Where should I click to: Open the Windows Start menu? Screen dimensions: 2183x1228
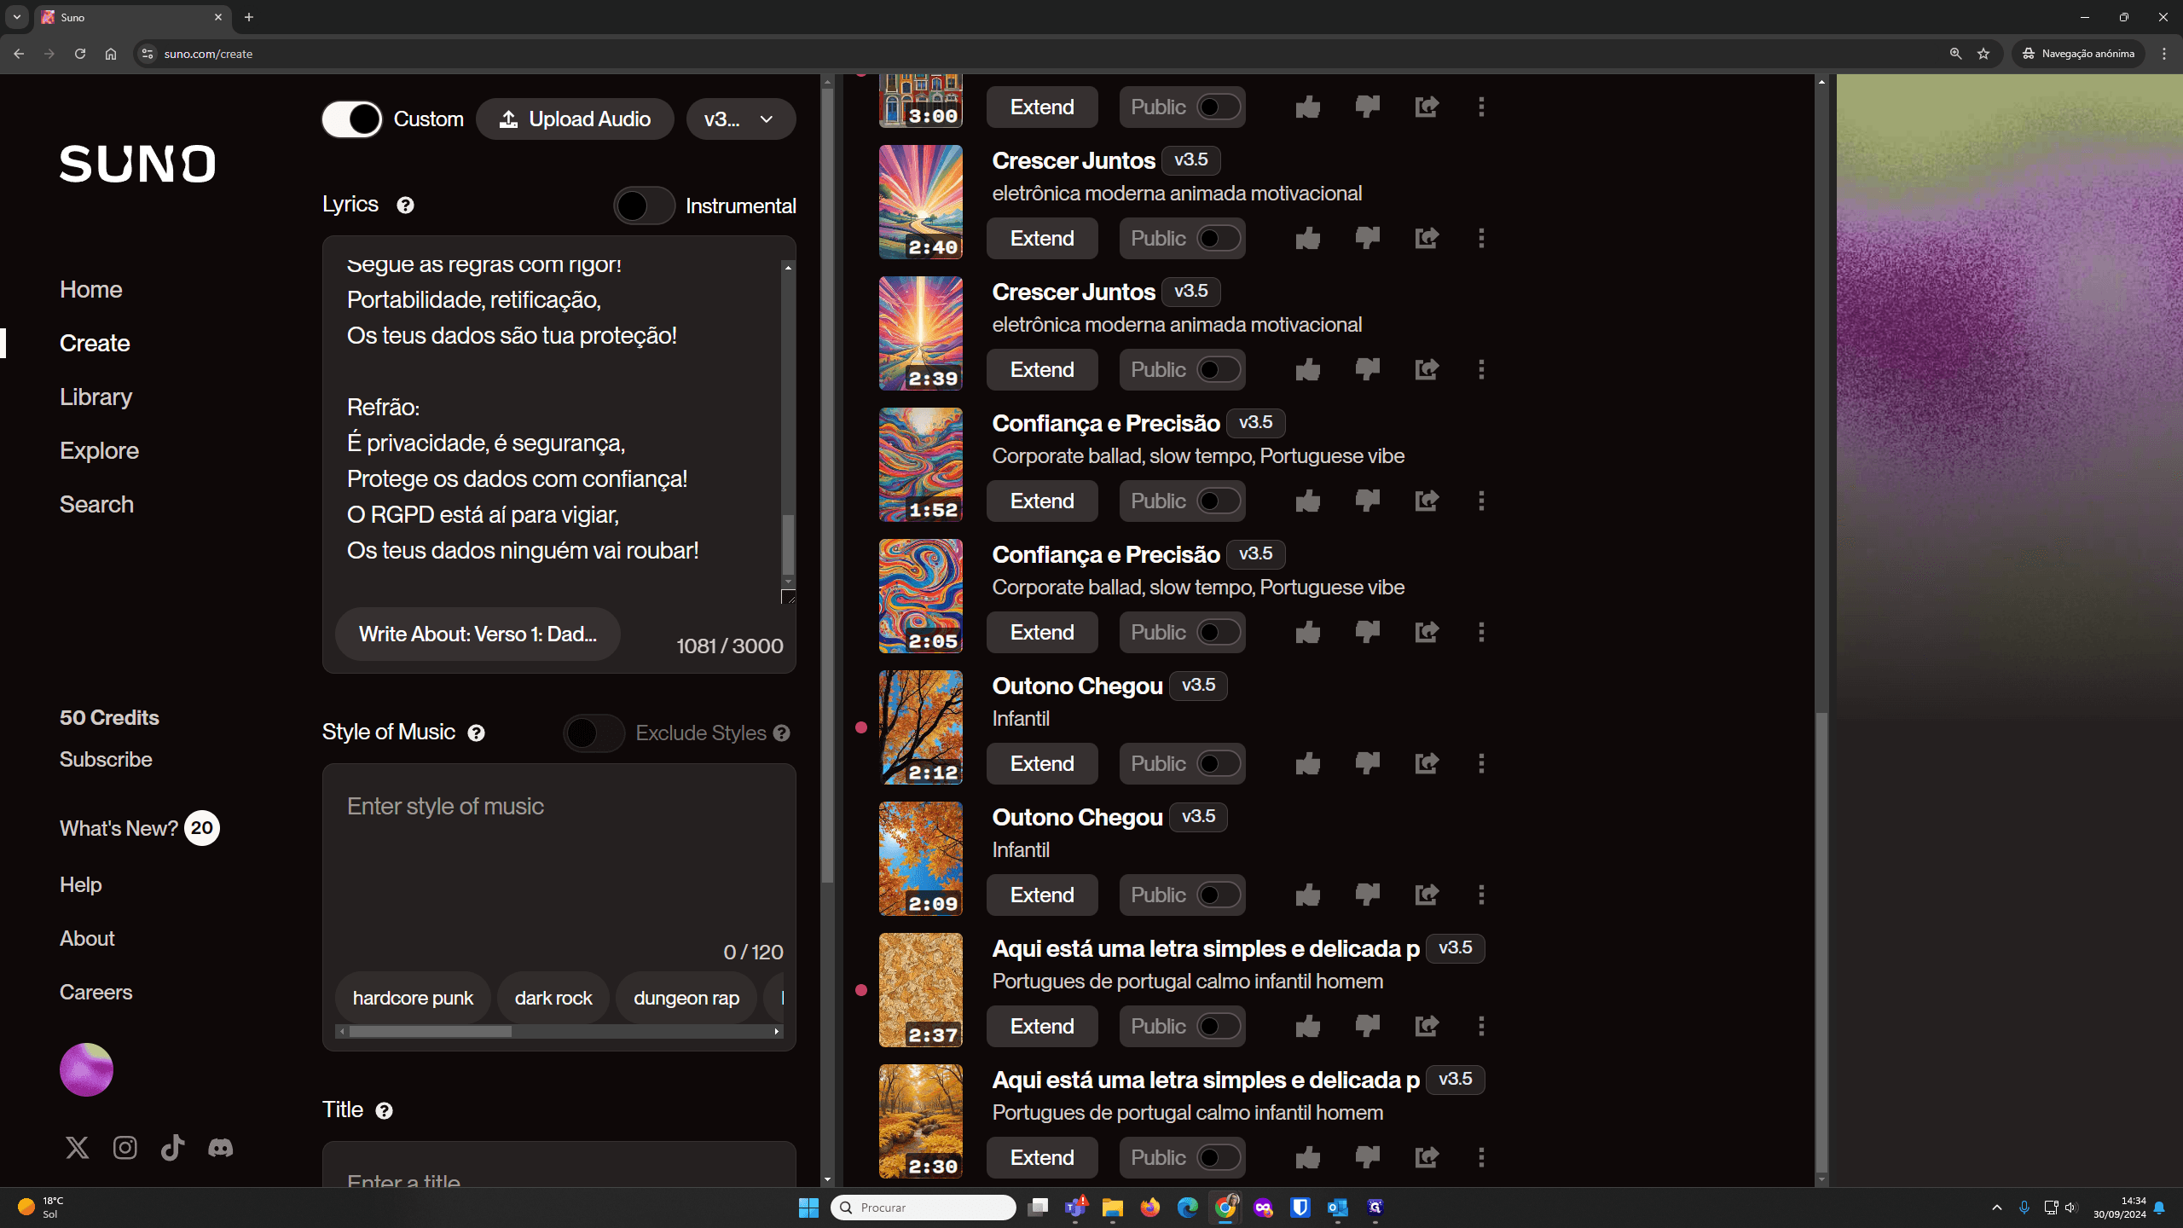point(808,1207)
